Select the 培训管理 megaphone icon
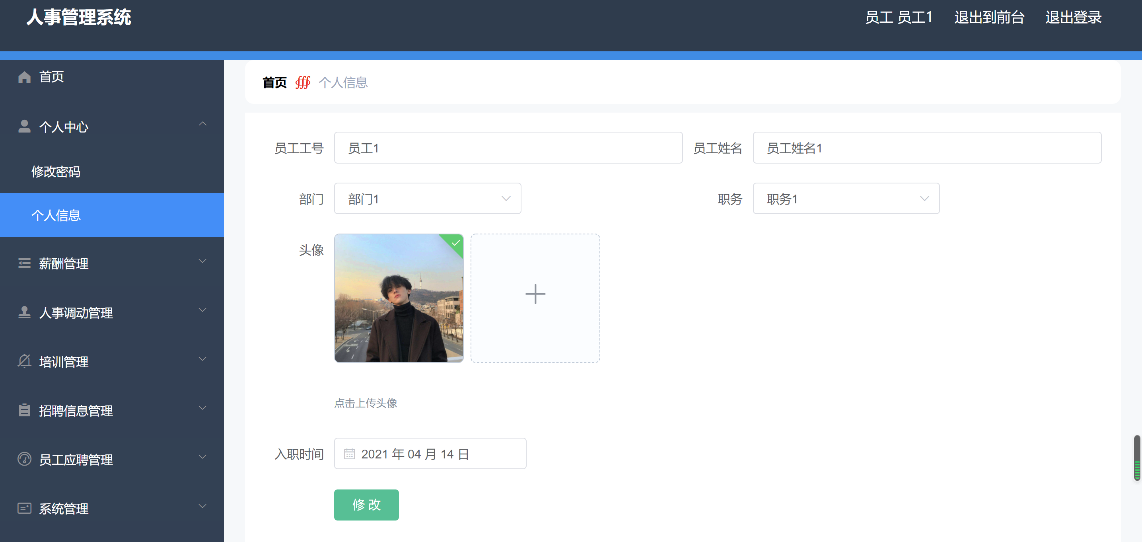 pyautogui.click(x=24, y=361)
